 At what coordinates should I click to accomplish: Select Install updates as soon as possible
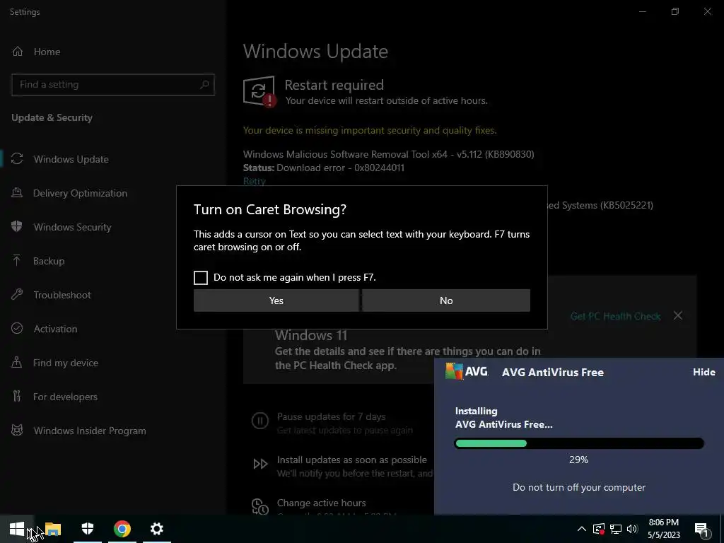point(352,460)
